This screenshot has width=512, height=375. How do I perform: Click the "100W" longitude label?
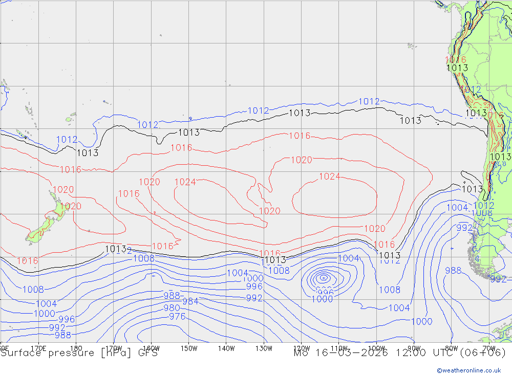tap(376, 348)
